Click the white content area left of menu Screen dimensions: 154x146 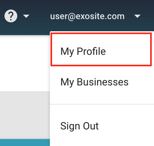25,63
